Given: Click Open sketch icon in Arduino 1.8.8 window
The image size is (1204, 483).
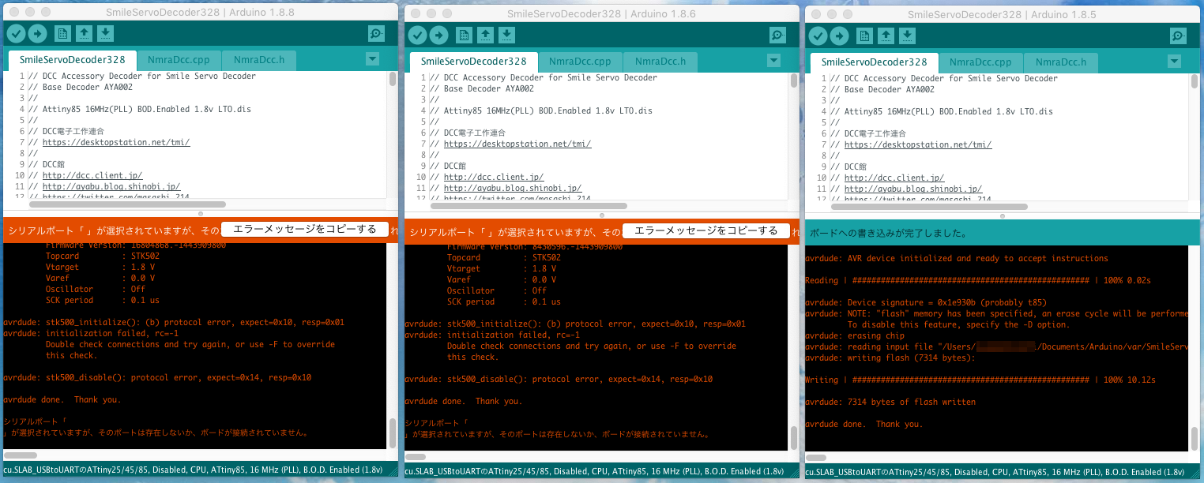Looking at the screenshot, I should click(x=84, y=33).
